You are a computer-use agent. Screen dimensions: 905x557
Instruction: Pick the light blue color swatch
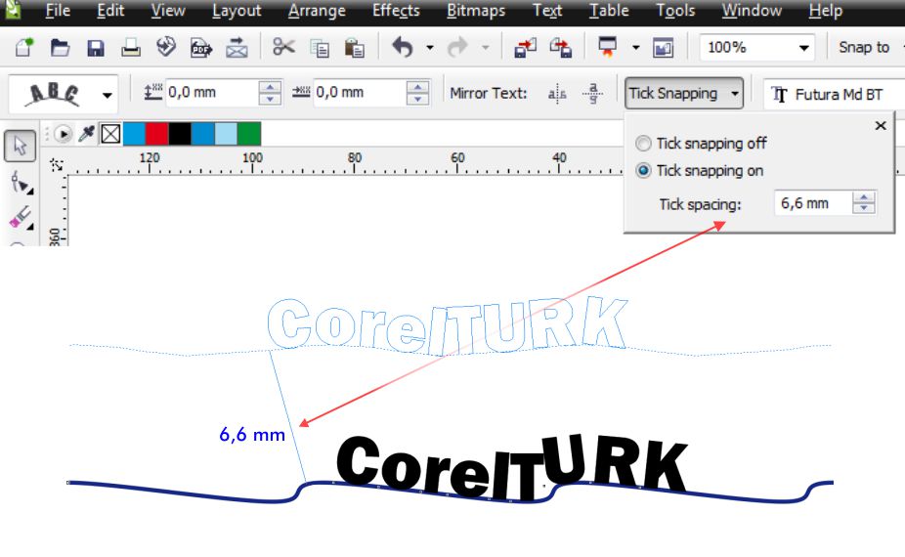pyautogui.click(x=227, y=134)
